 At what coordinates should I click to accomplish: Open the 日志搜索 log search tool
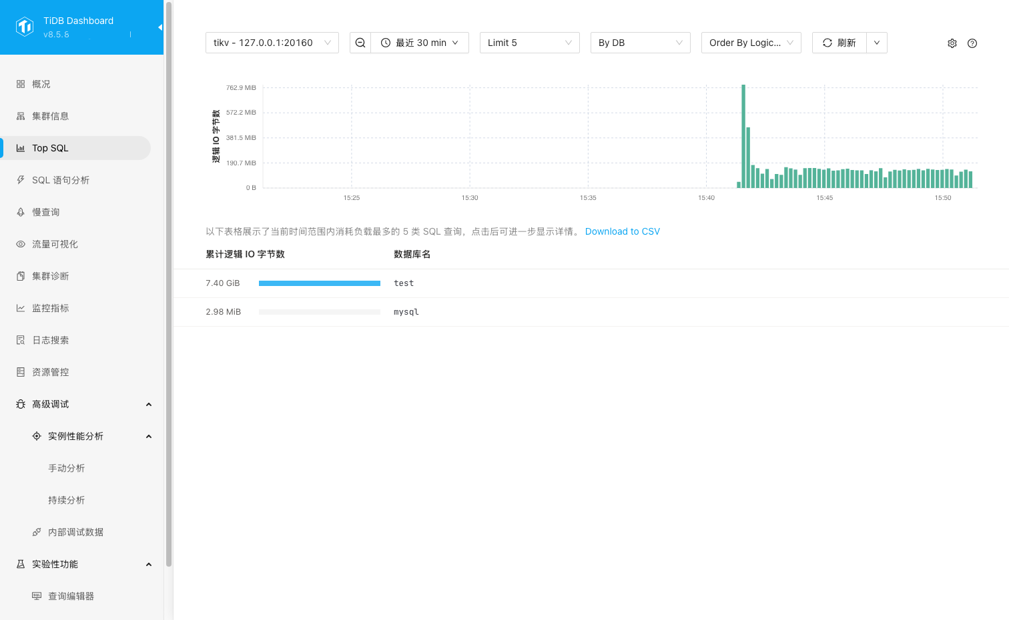(49, 339)
